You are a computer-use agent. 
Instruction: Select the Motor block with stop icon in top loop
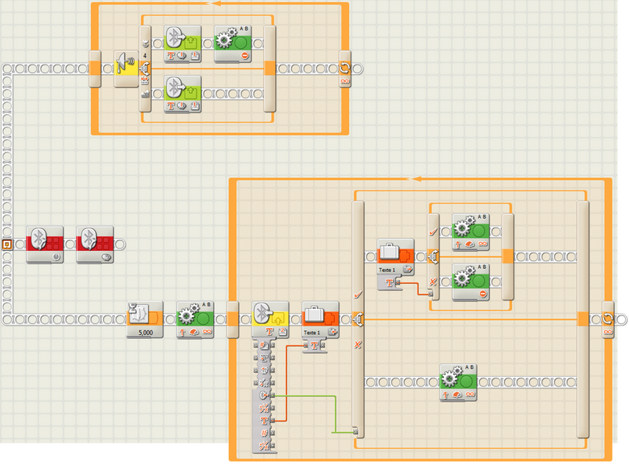click(x=233, y=43)
